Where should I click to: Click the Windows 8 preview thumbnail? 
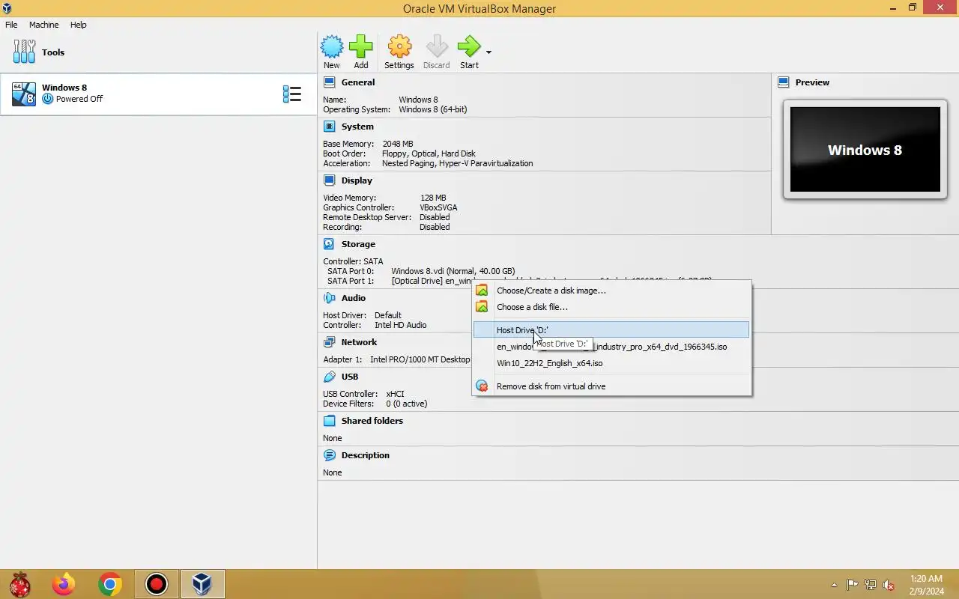click(x=865, y=149)
